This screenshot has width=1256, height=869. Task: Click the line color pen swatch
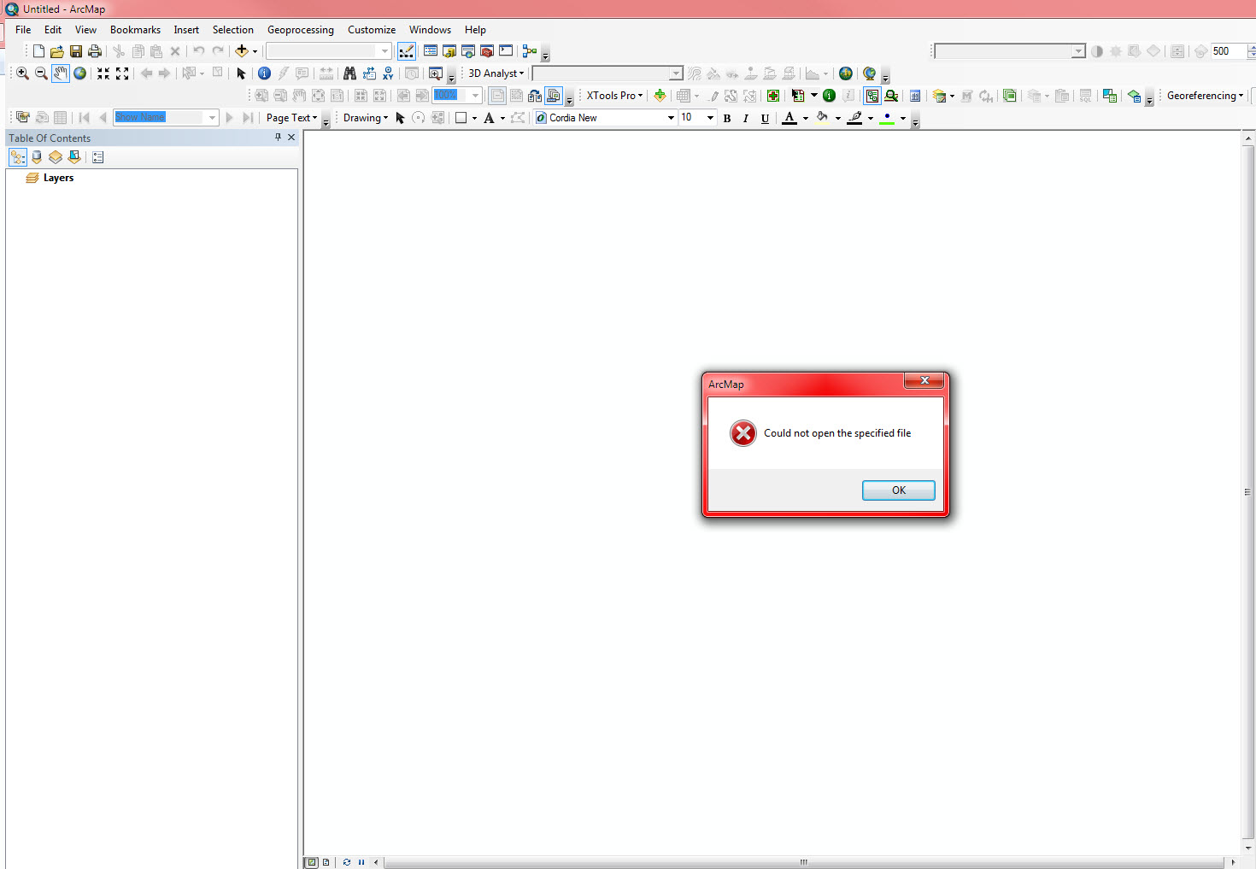[854, 118]
